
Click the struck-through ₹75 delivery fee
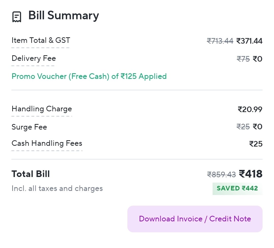(243, 59)
